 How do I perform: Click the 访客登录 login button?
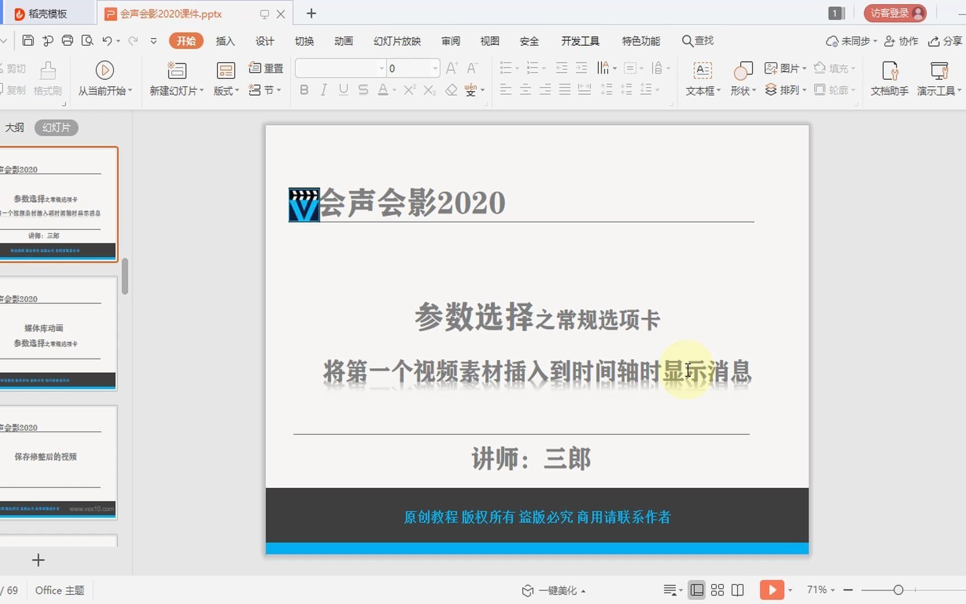pos(894,13)
